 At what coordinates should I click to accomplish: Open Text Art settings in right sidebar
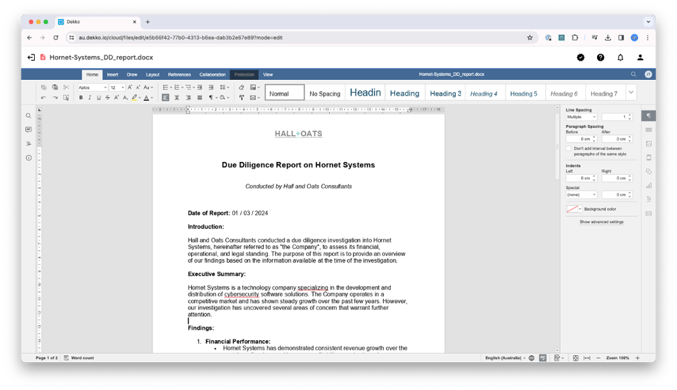[648, 199]
